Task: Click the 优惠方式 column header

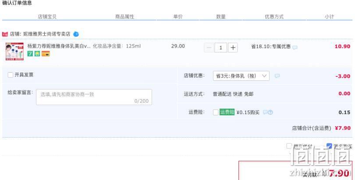Action: pyautogui.click(x=274, y=17)
